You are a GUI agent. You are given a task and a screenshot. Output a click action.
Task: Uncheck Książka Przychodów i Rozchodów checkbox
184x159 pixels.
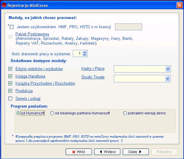[x=10, y=84]
